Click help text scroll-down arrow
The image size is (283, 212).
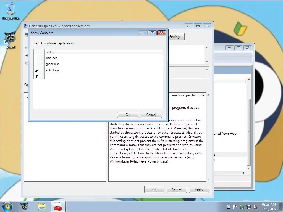pyautogui.click(x=208, y=179)
